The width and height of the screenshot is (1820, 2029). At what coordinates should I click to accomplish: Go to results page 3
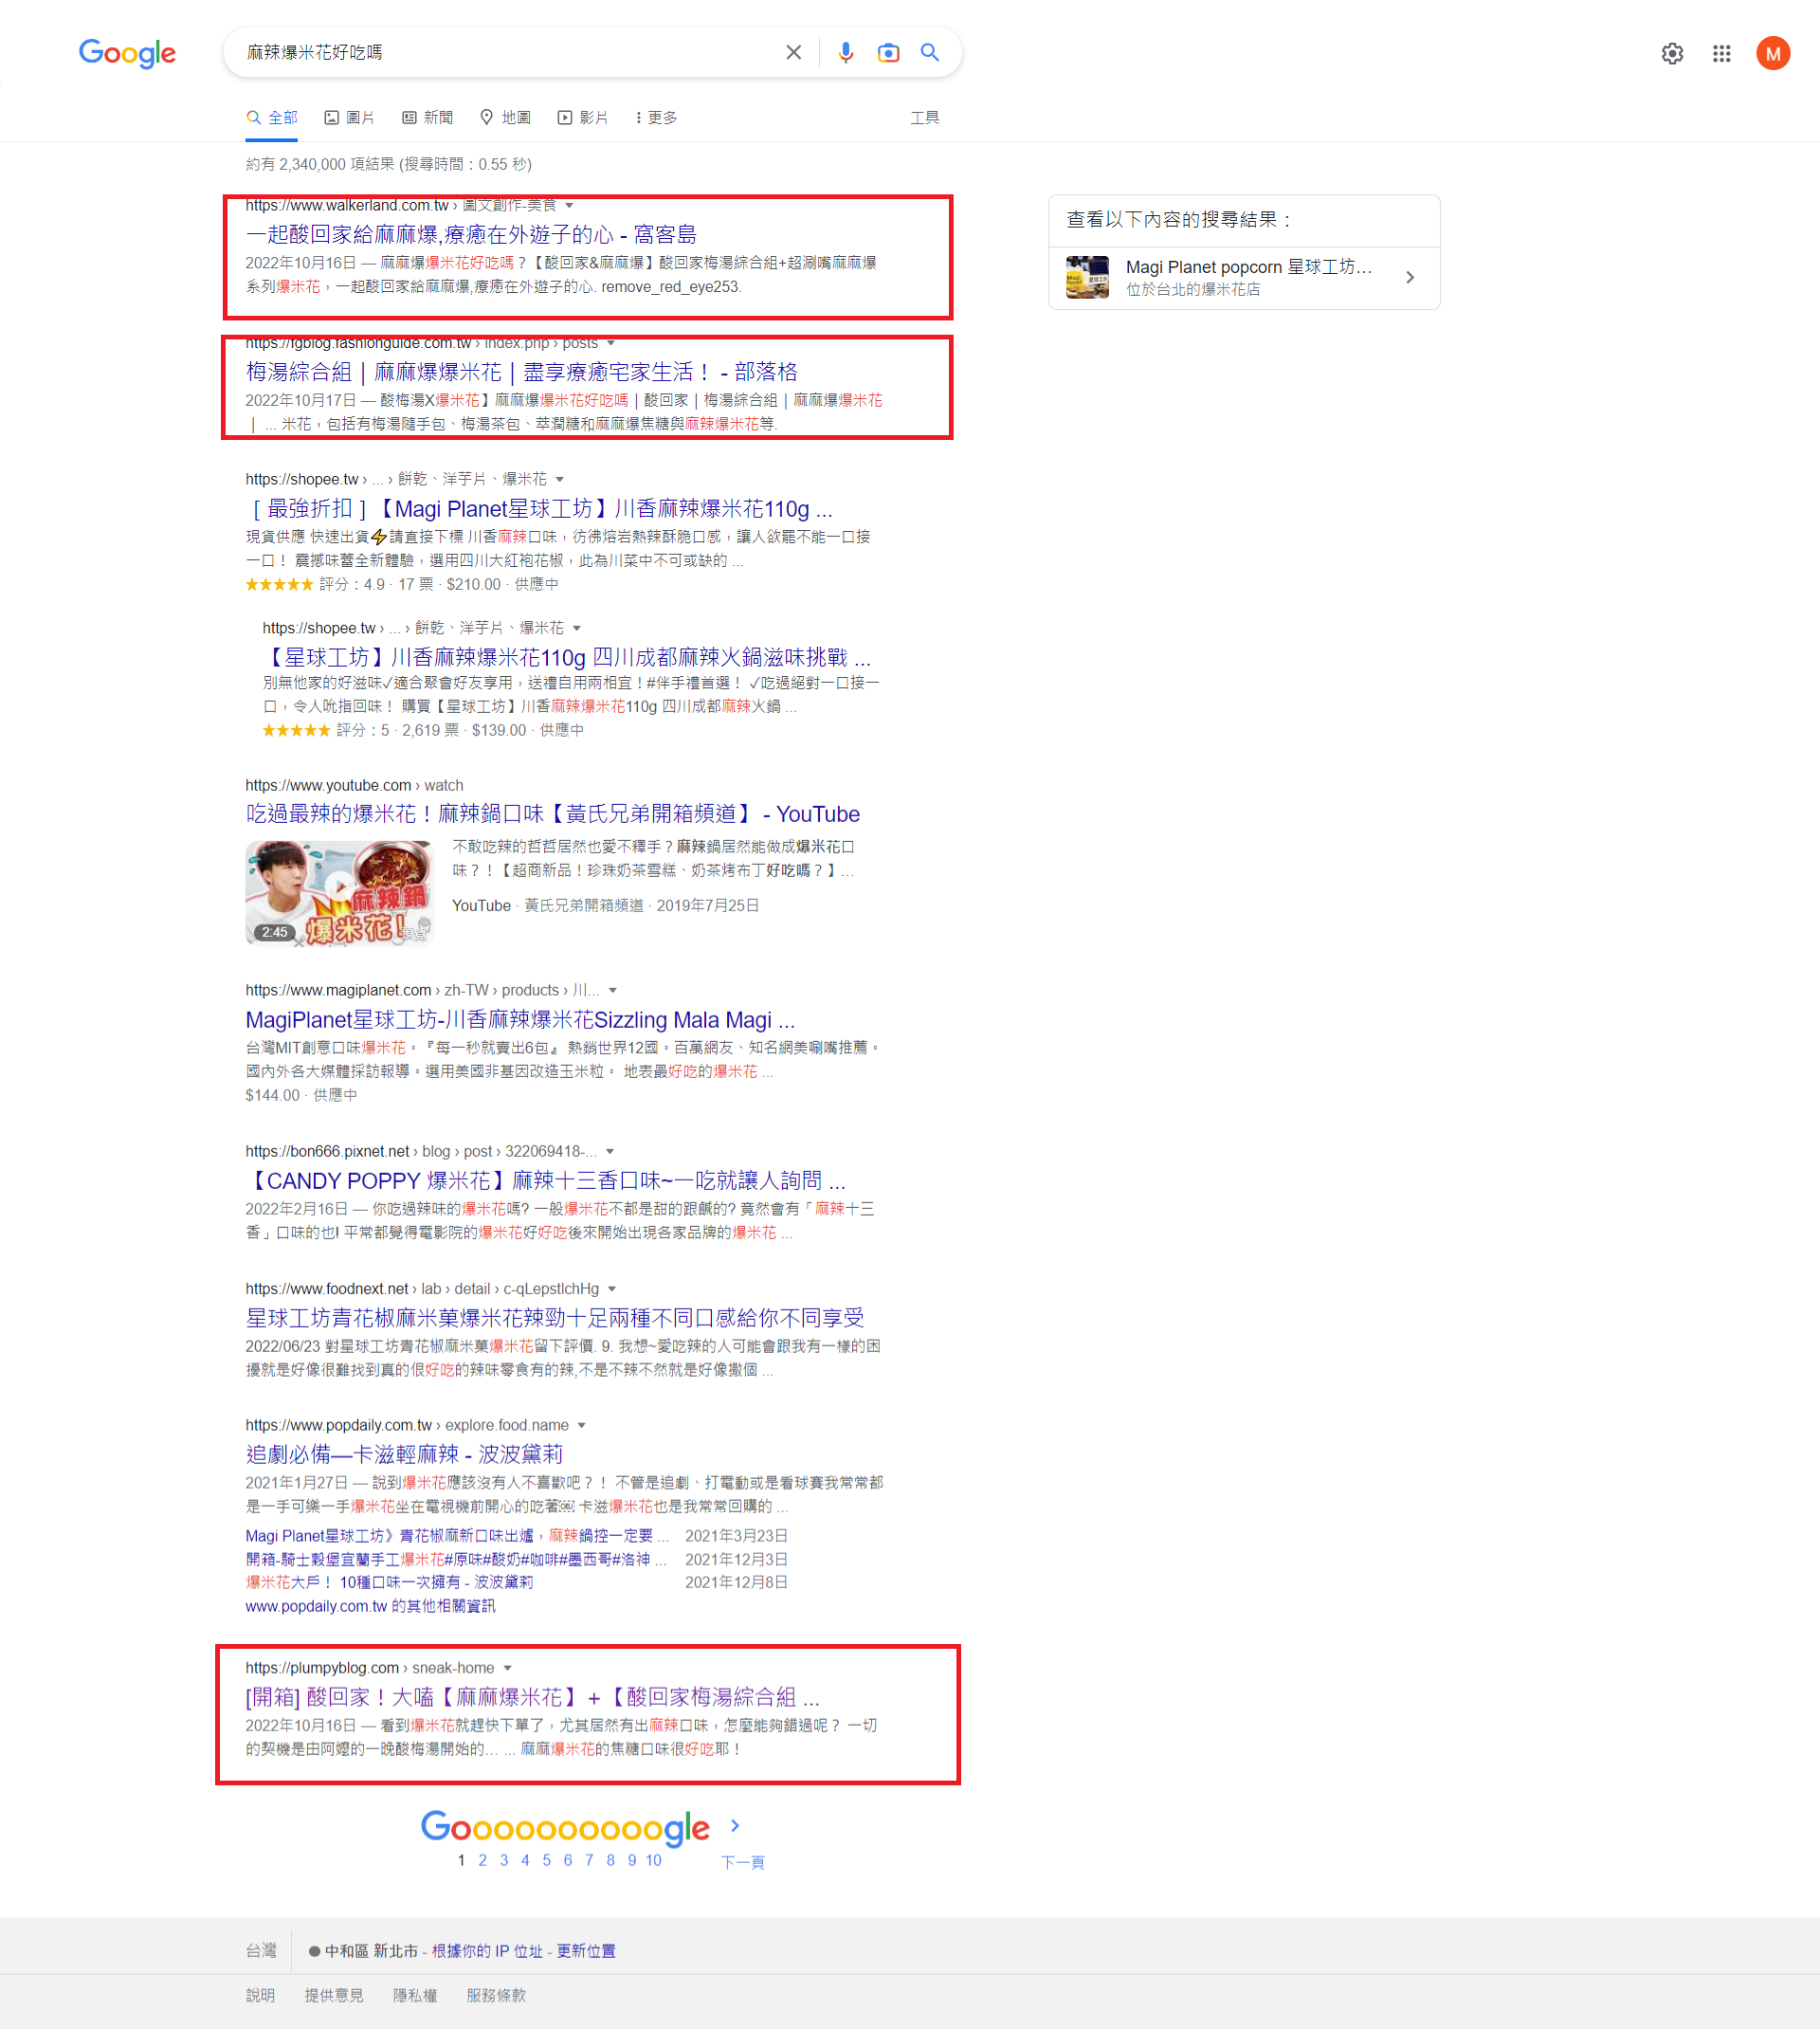(x=504, y=1860)
